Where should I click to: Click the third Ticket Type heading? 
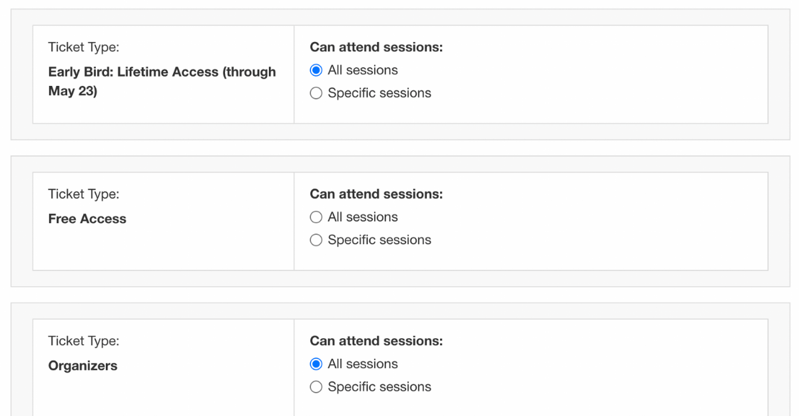point(84,341)
